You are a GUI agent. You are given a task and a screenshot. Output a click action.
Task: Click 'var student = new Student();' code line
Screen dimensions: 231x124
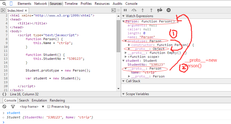pyautogui.click(x=53, y=78)
